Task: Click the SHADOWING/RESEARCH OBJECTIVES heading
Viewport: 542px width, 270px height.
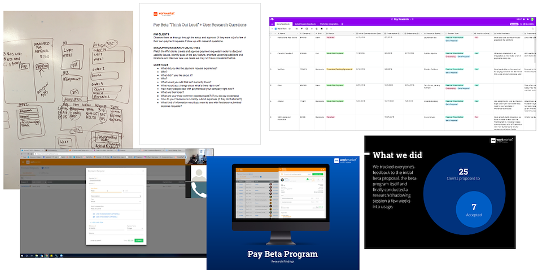Action: pyautogui.click(x=177, y=47)
